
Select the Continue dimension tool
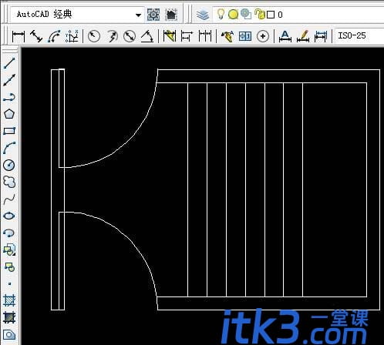pyautogui.click(x=205, y=36)
